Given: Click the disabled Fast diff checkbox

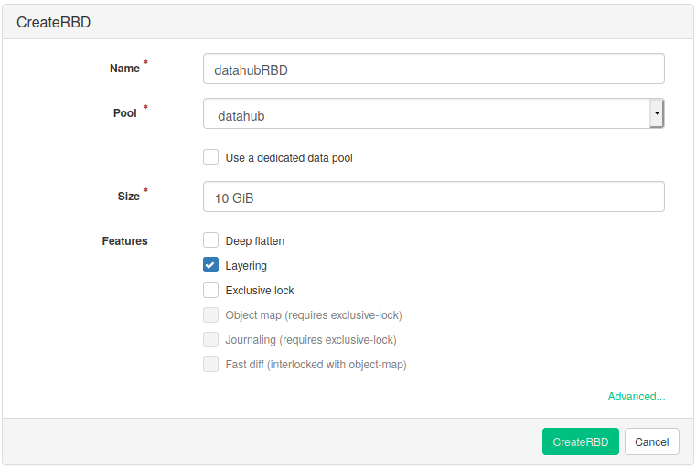Looking at the screenshot, I should click(211, 364).
